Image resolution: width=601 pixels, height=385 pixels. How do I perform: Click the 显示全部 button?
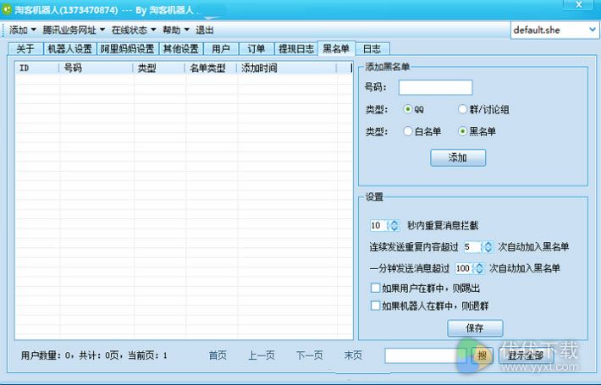pos(526,356)
